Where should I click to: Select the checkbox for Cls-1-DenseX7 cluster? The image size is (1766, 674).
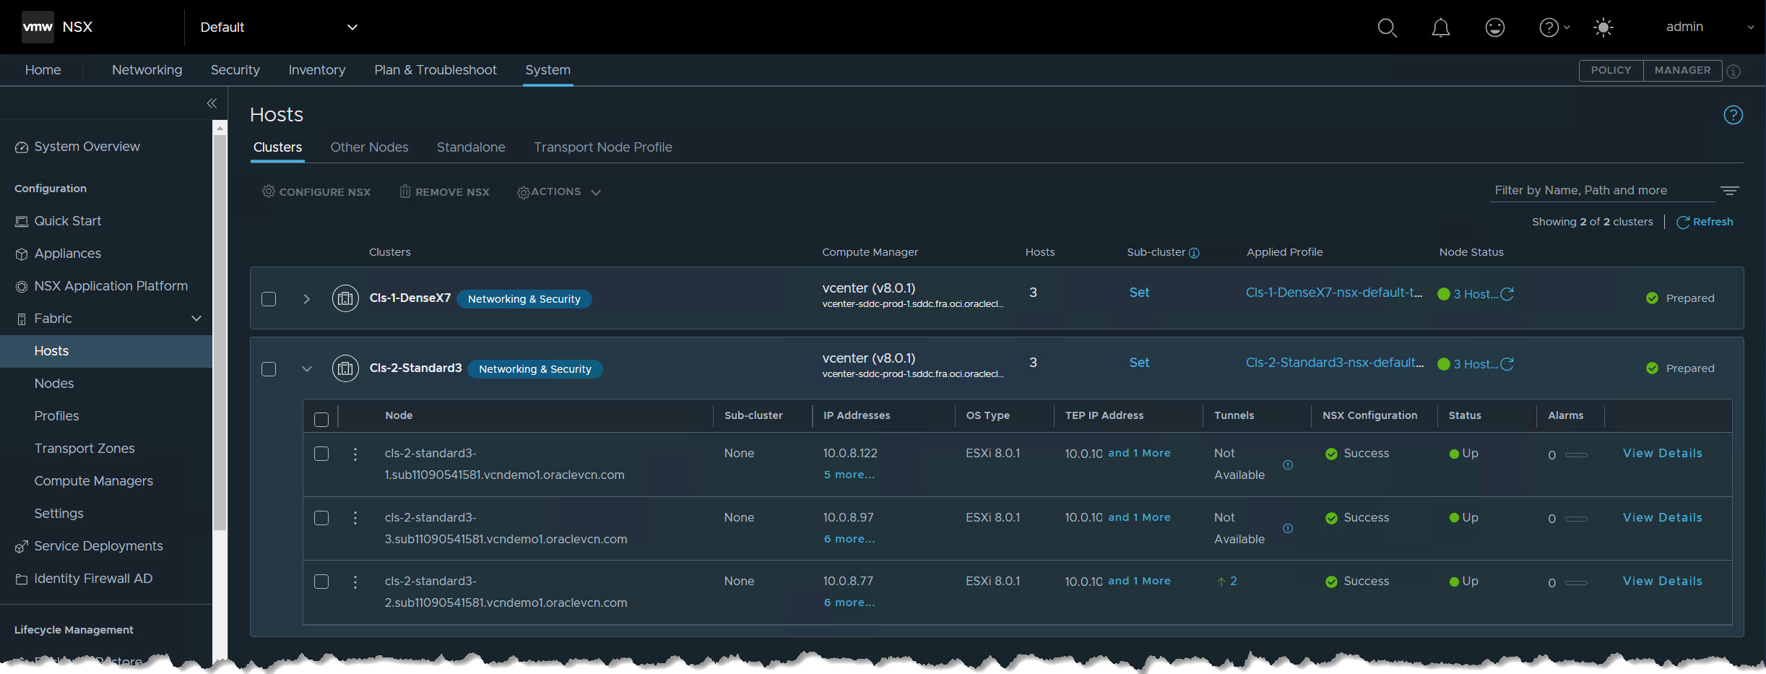coord(268,298)
